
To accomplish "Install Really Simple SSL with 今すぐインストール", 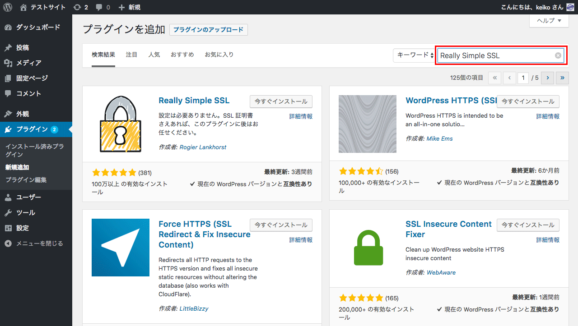I will (281, 101).
